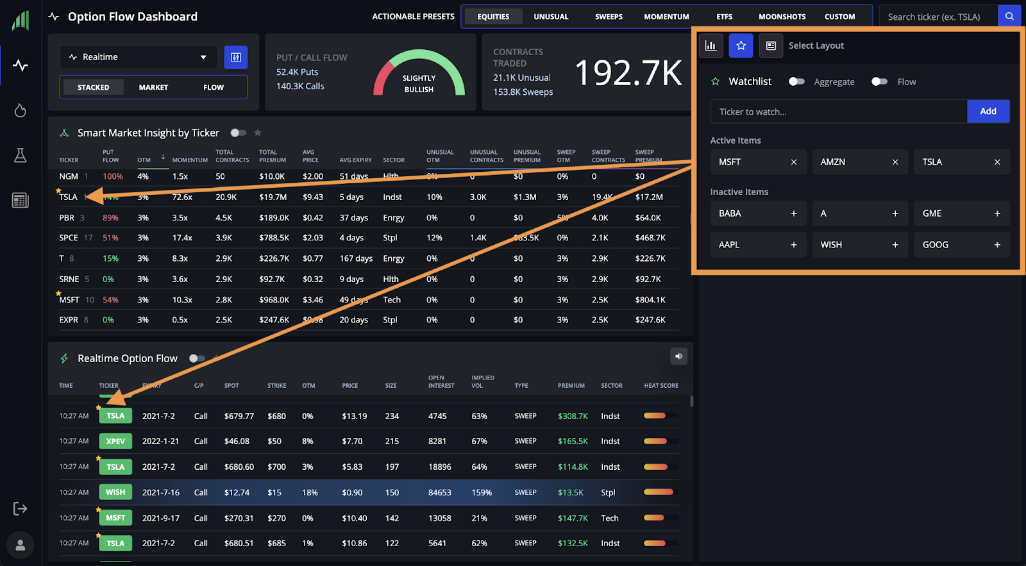
Task: Add ticker A via its plus icon
Action: (895, 213)
